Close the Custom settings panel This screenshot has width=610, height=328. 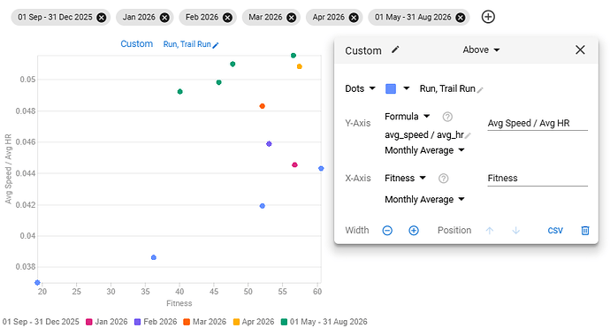pyautogui.click(x=580, y=50)
